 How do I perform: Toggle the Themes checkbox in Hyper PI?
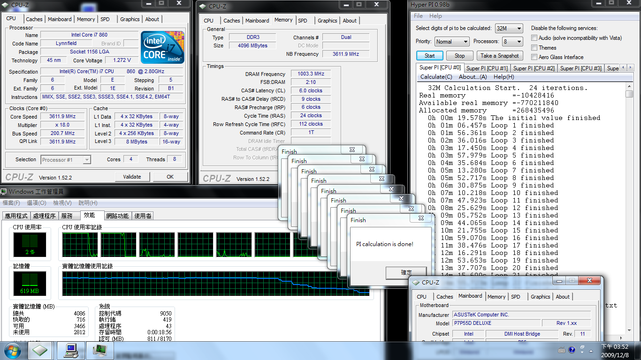pos(534,47)
